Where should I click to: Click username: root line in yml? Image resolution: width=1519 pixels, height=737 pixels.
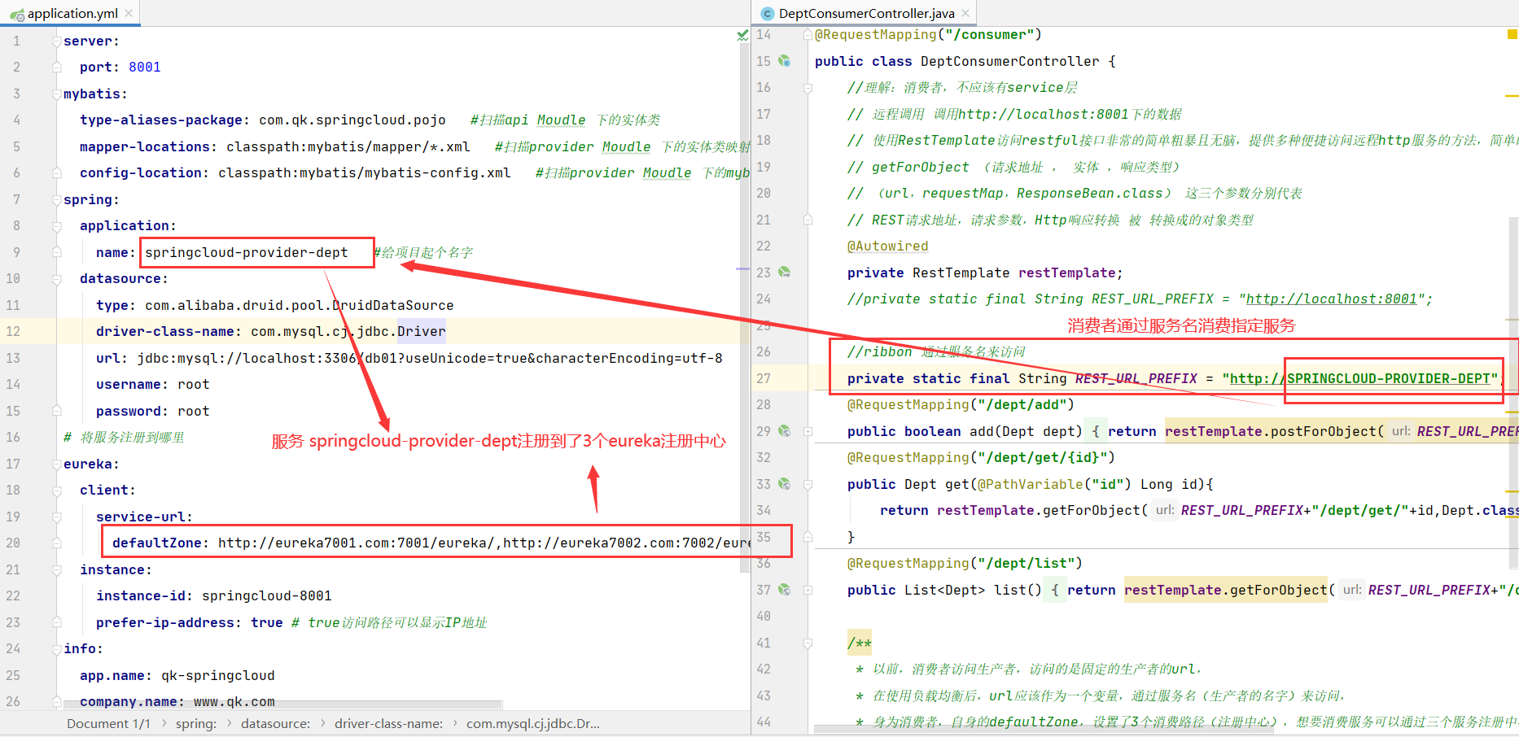(153, 385)
